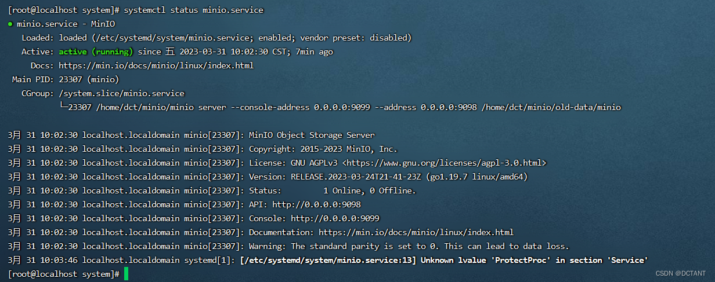Image resolution: width=715 pixels, height=282 pixels.
Task: Click the /home/dct/minio/old-data/minio data path
Action: [551, 108]
